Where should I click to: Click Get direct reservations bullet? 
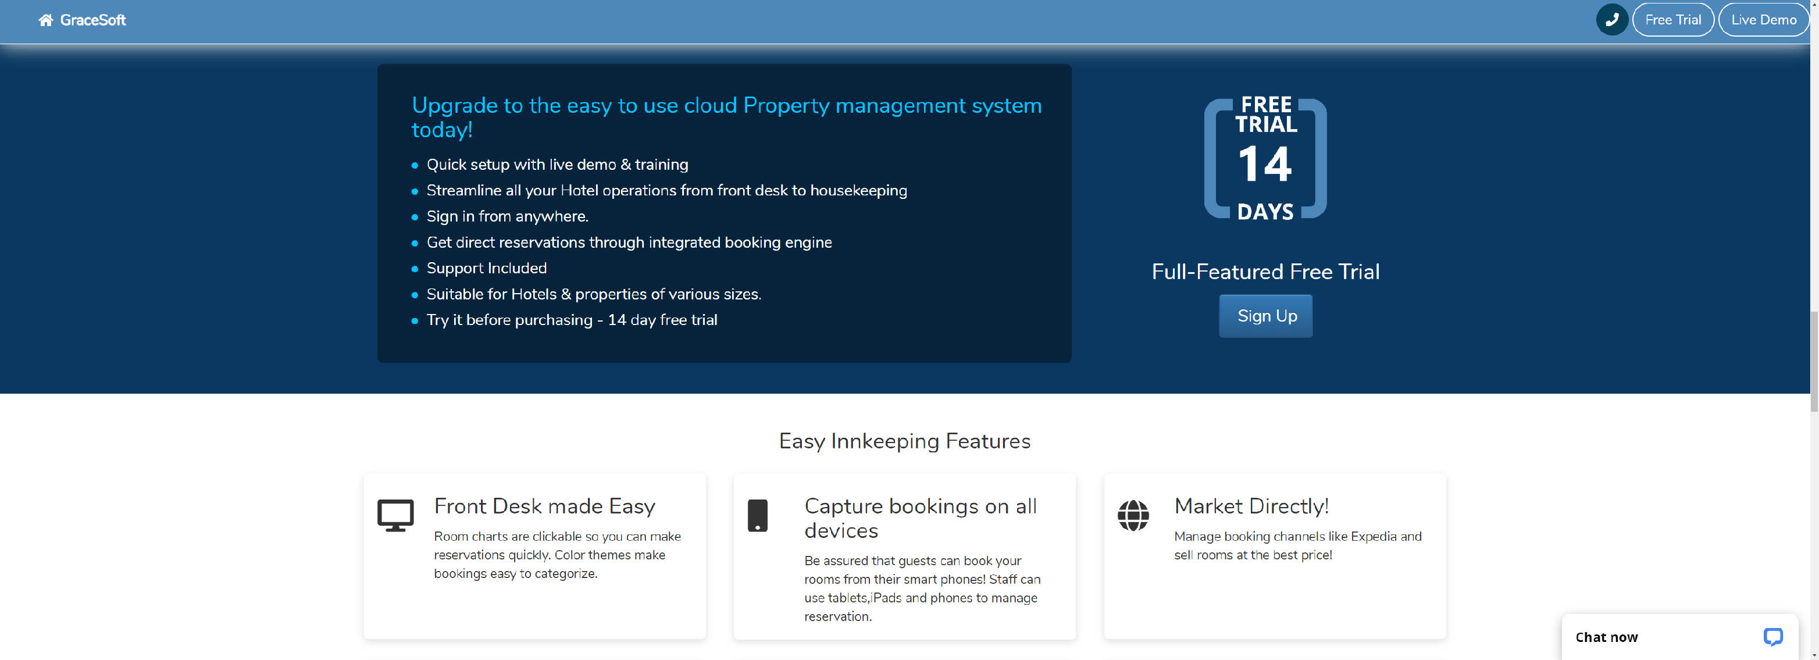(629, 242)
